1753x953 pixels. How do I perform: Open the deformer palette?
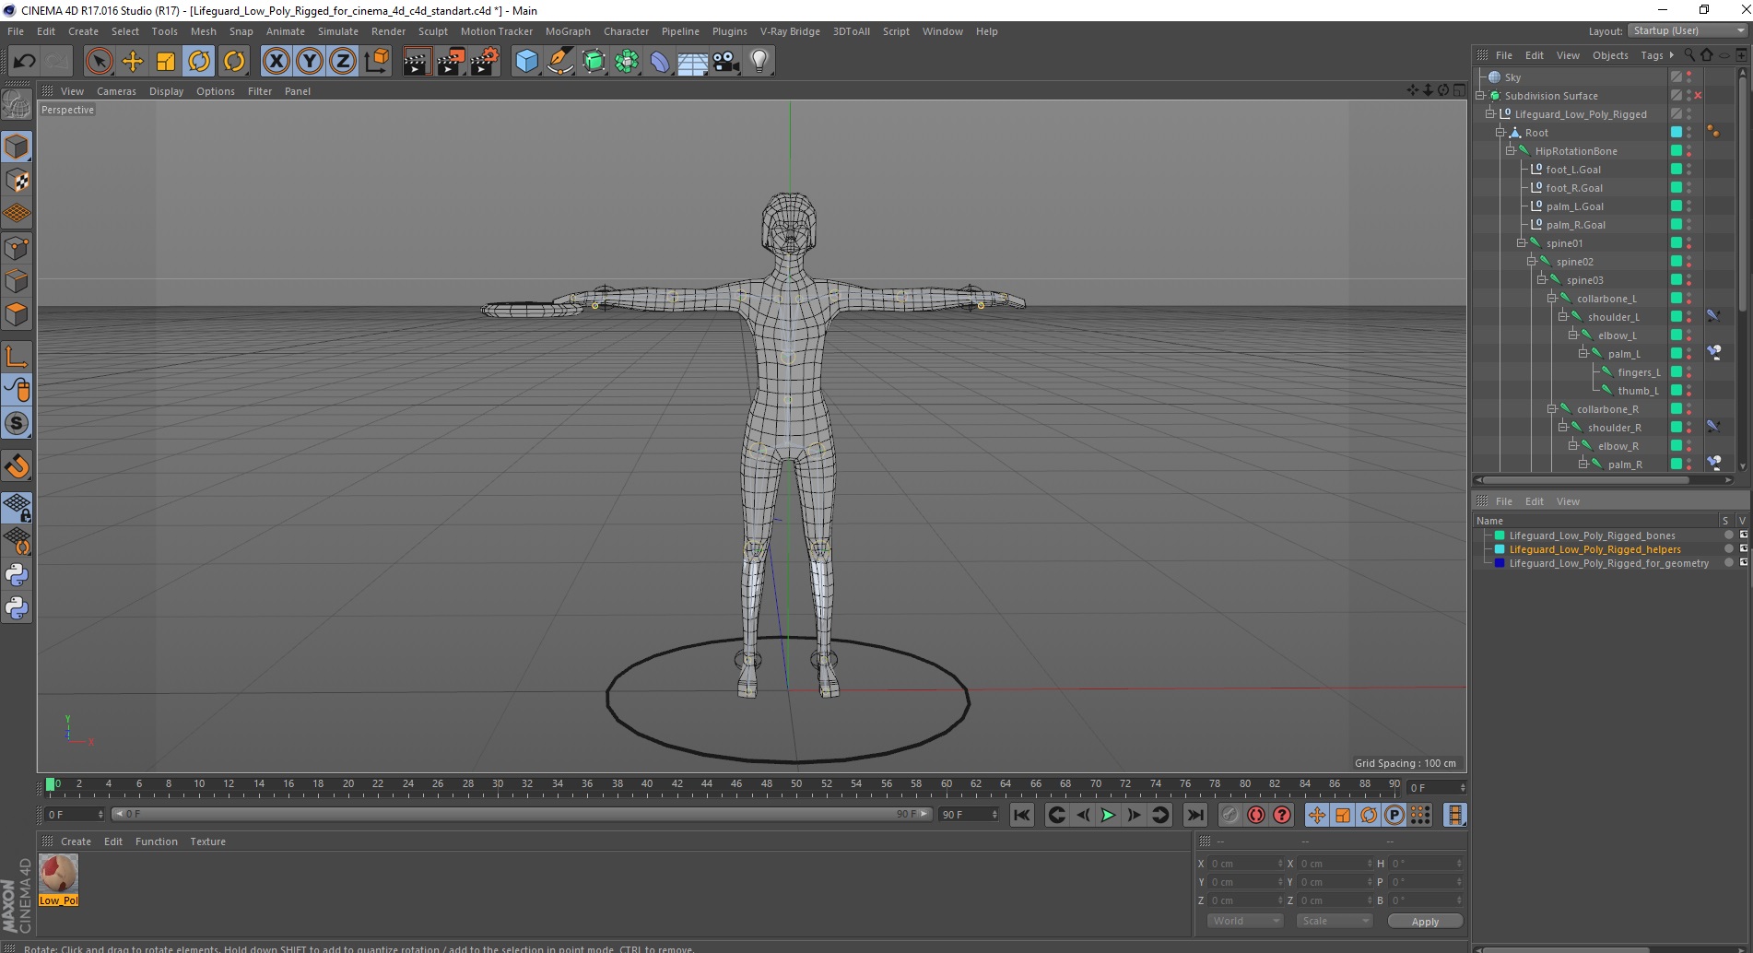pyautogui.click(x=660, y=62)
